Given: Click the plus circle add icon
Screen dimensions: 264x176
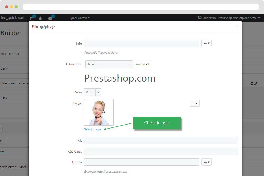Looking at the screenshot, I should (252, 83).
